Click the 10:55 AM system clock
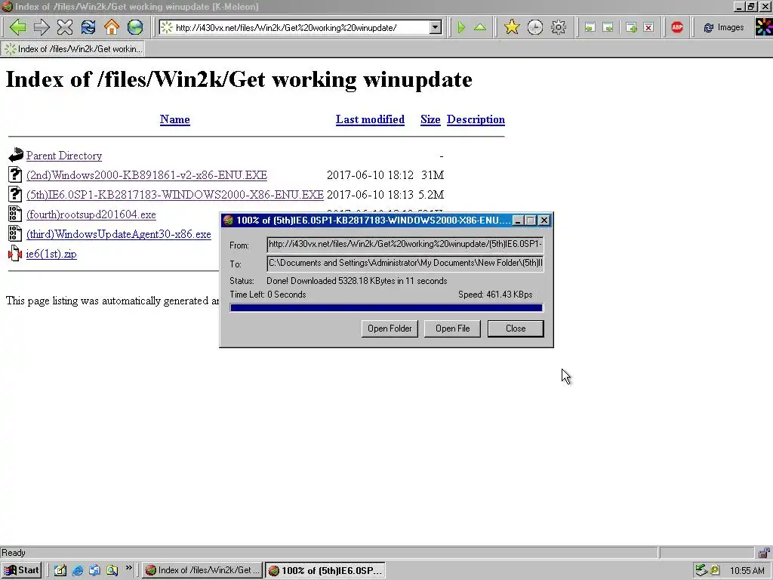The width and height of the screenshot is (773, 580). pyautogui.click(x=747, y=571)
